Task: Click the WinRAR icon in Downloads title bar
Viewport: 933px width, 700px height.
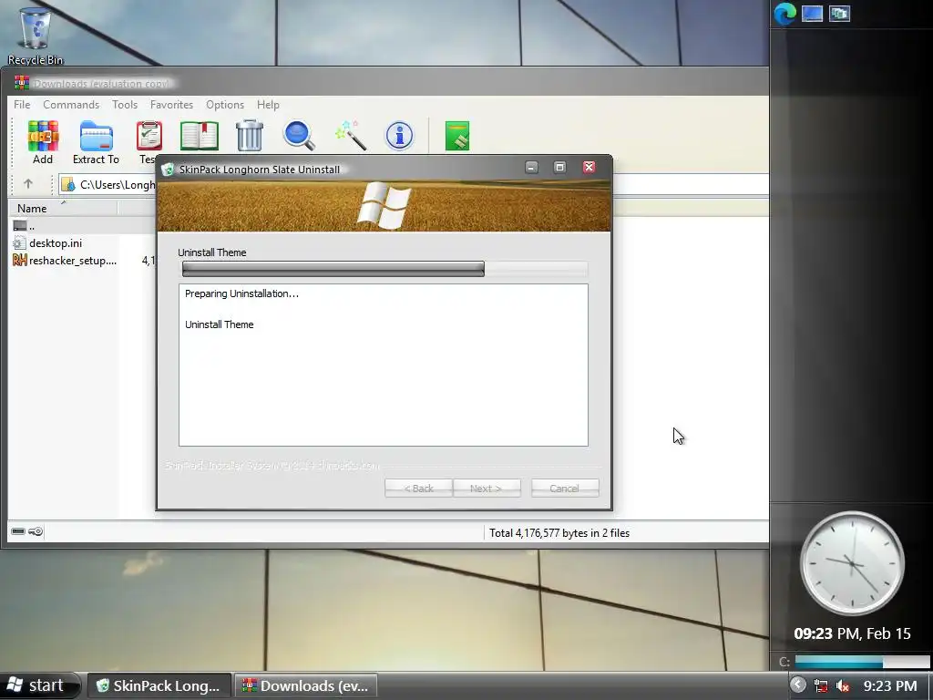Action: [x=22, y=83]
